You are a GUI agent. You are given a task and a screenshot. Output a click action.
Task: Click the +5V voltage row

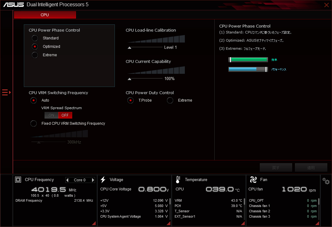134,206
